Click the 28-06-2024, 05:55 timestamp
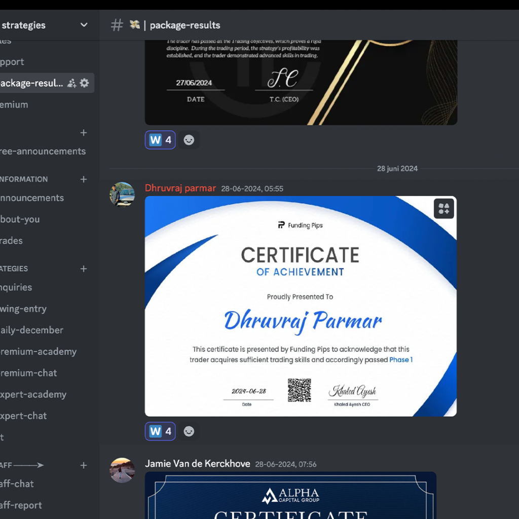The width and height of the screenshot is (519, 519). point(252,189)
